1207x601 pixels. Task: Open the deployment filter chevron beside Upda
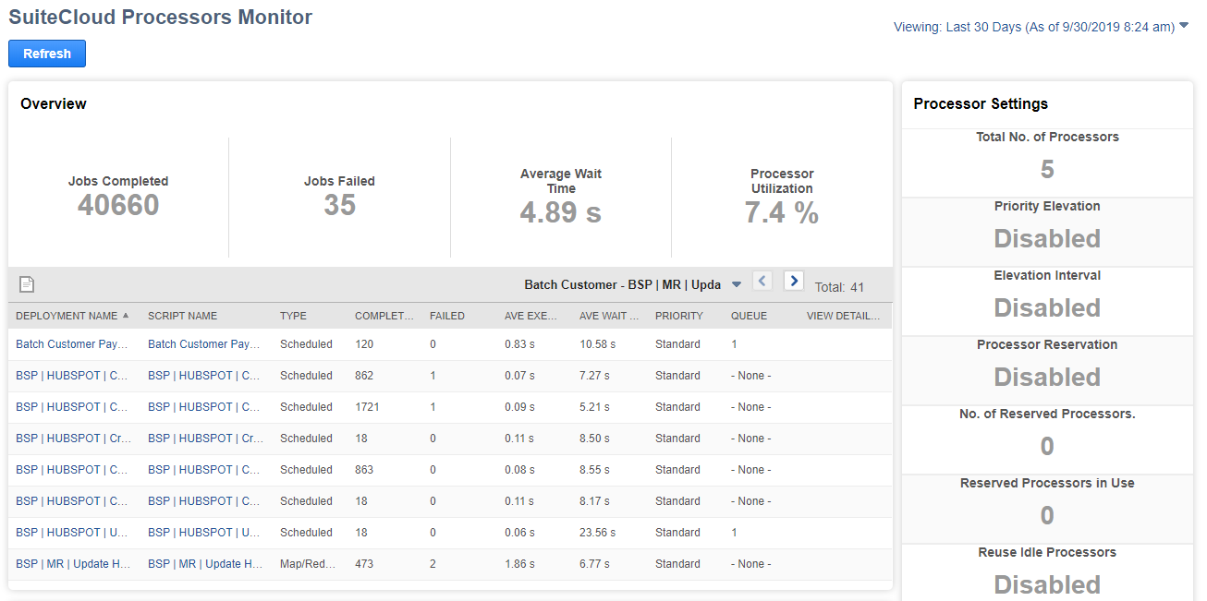(x=735, y=284)
